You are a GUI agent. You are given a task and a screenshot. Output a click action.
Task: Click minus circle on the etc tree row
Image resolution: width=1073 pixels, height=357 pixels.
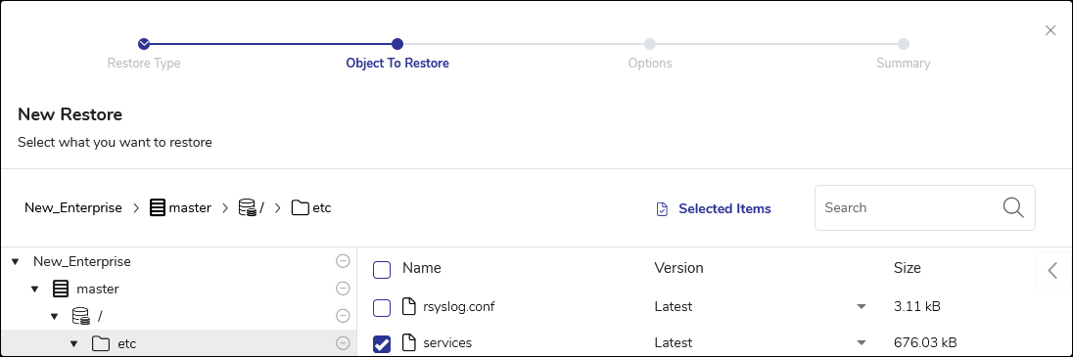click(343, 342)
